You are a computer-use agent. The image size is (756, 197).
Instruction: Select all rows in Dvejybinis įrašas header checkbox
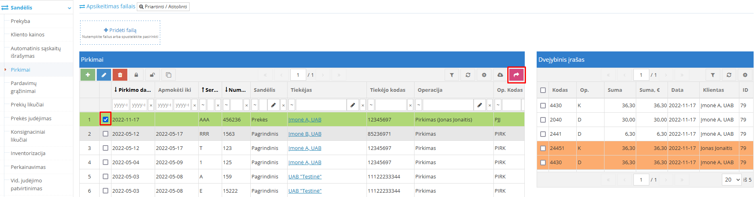pos(543,90)
